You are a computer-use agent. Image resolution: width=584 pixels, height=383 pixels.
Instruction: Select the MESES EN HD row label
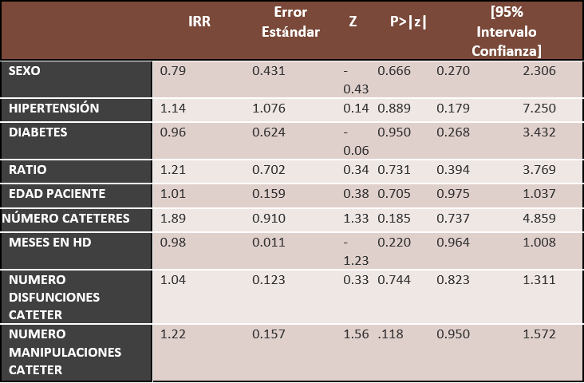point(47,241)
